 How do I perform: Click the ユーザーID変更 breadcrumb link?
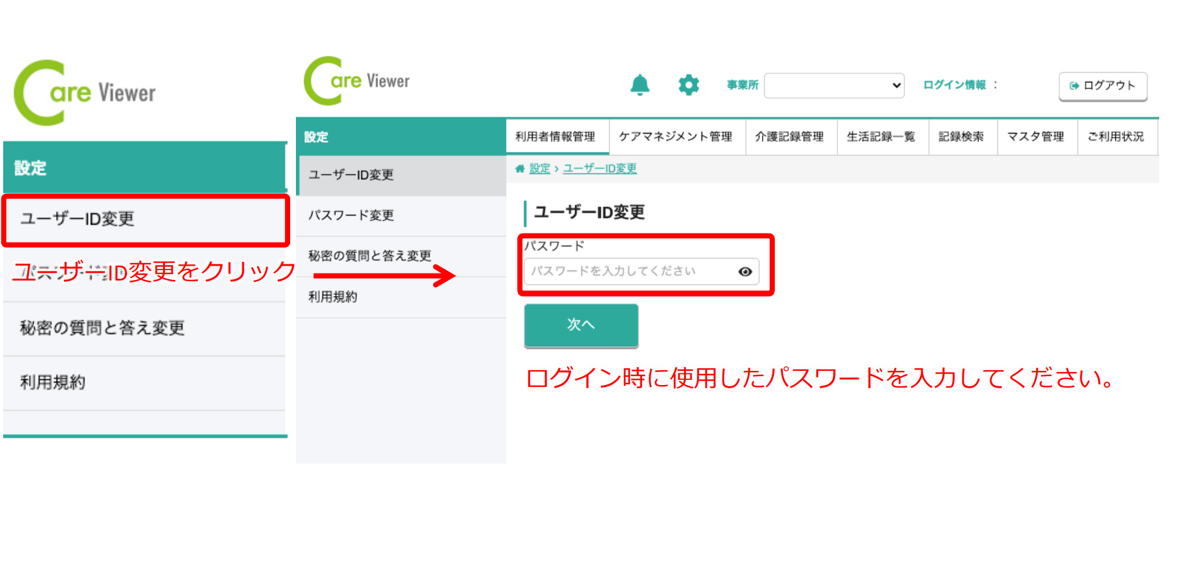point(600,169)
